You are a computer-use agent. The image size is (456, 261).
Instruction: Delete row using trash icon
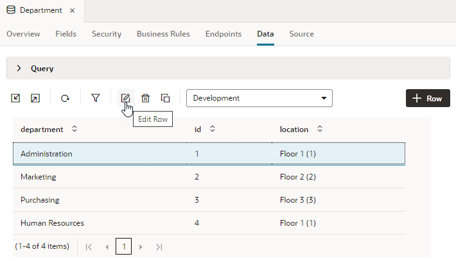[146, 98]
